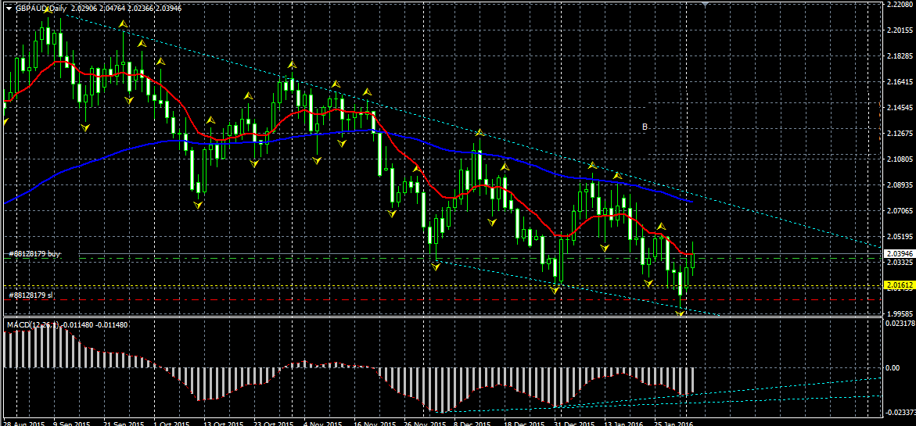Click the 9 Sep 2015 date label

coord(71,422)
